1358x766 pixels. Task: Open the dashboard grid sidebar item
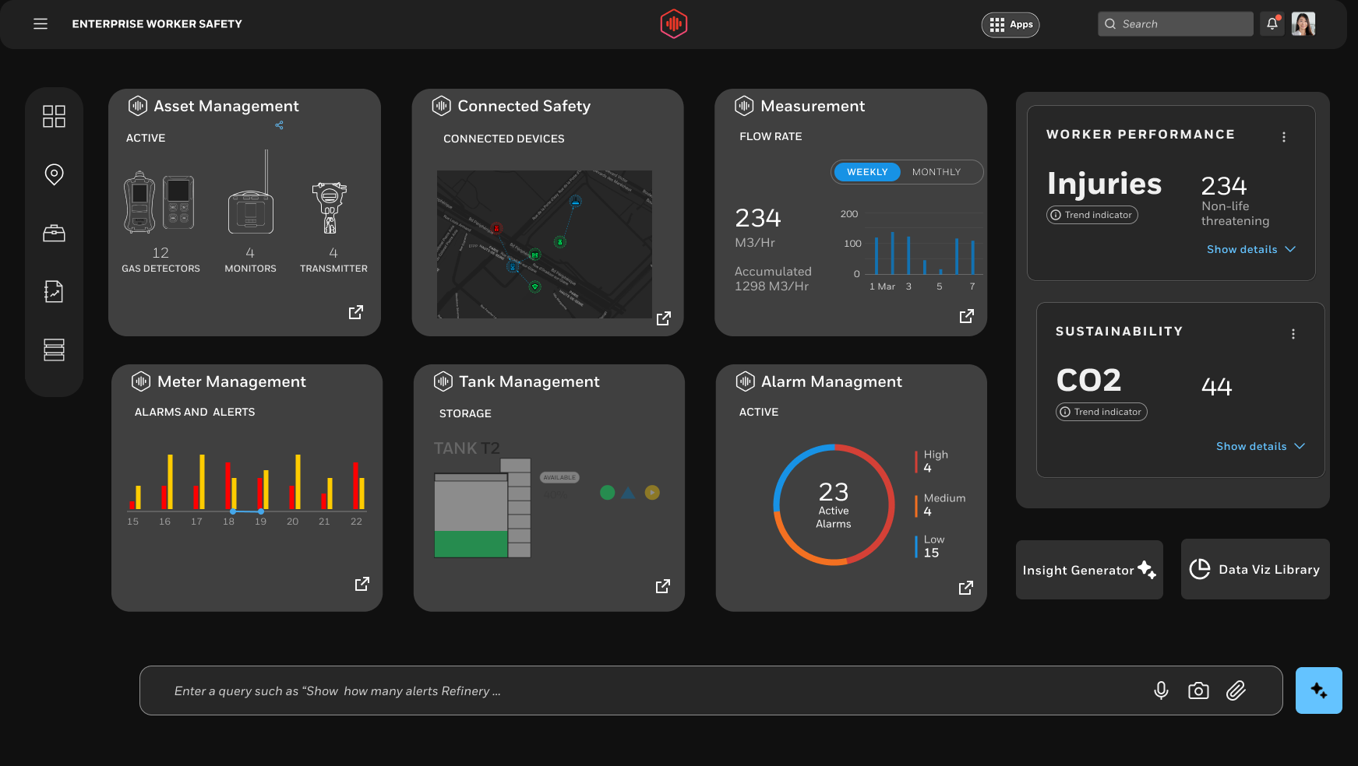point(54,116)
